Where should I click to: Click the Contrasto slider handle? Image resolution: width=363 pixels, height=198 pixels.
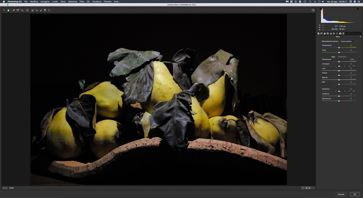[x=339, y=66]
